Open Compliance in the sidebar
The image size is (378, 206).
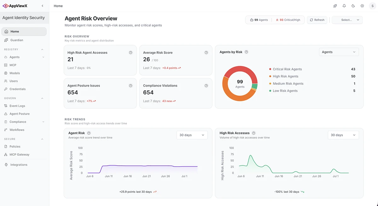[x=24, y=122]
